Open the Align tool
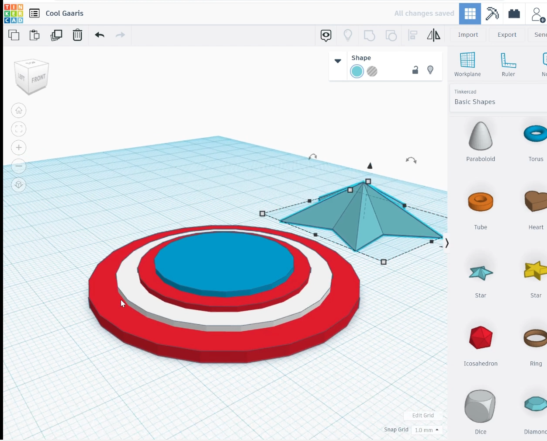 coord(412,35)
